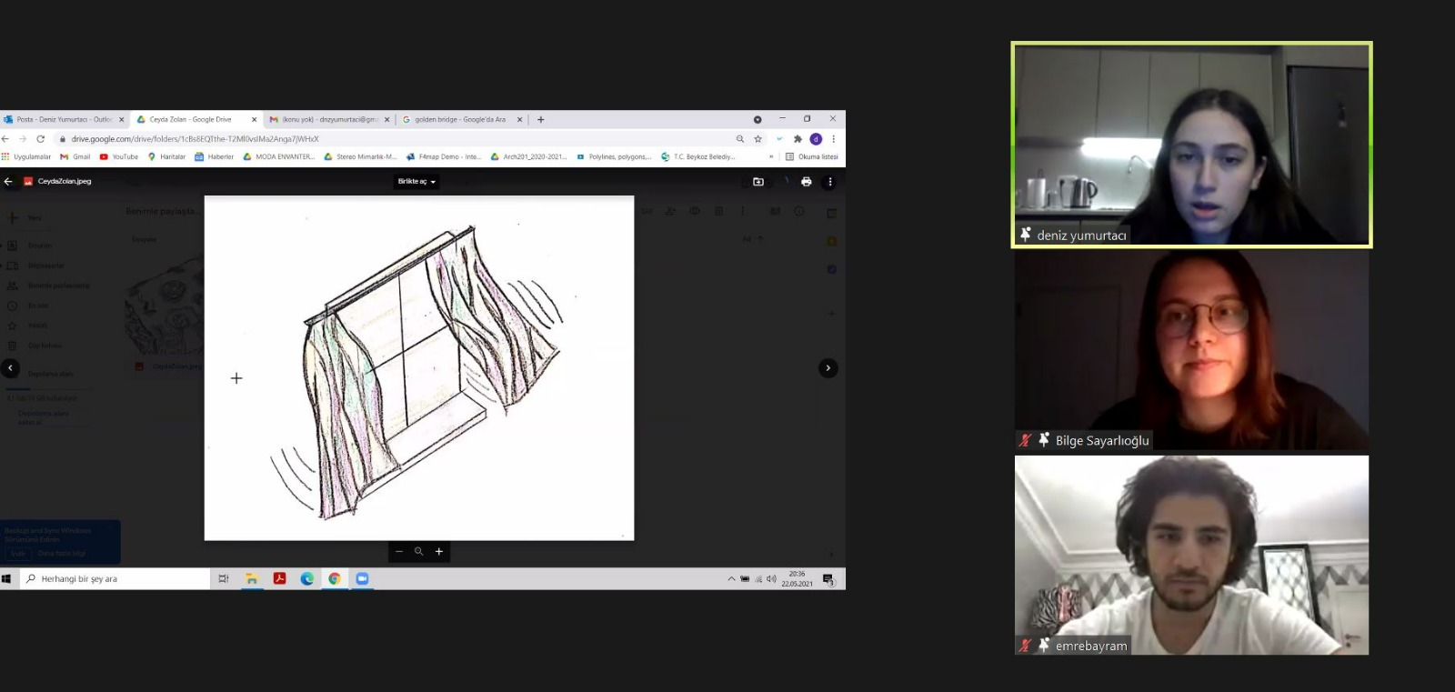Switch to Chrome in the taskbar
The width and height of the screenshot is (1455, 692).
click(335, 578)
